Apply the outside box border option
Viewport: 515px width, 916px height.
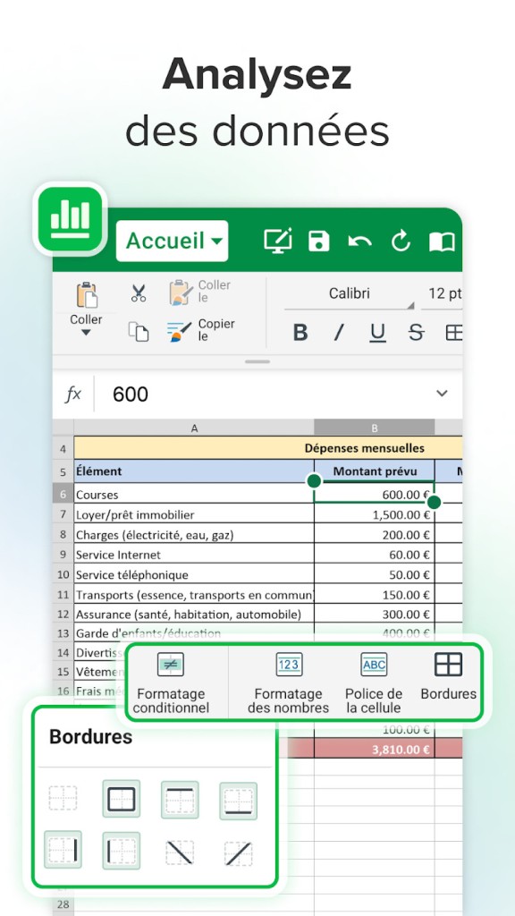click(122, 799)
